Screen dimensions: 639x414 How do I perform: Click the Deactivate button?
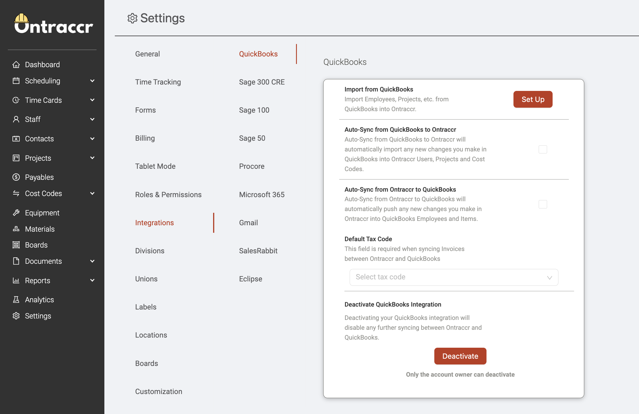coord(460,356)
